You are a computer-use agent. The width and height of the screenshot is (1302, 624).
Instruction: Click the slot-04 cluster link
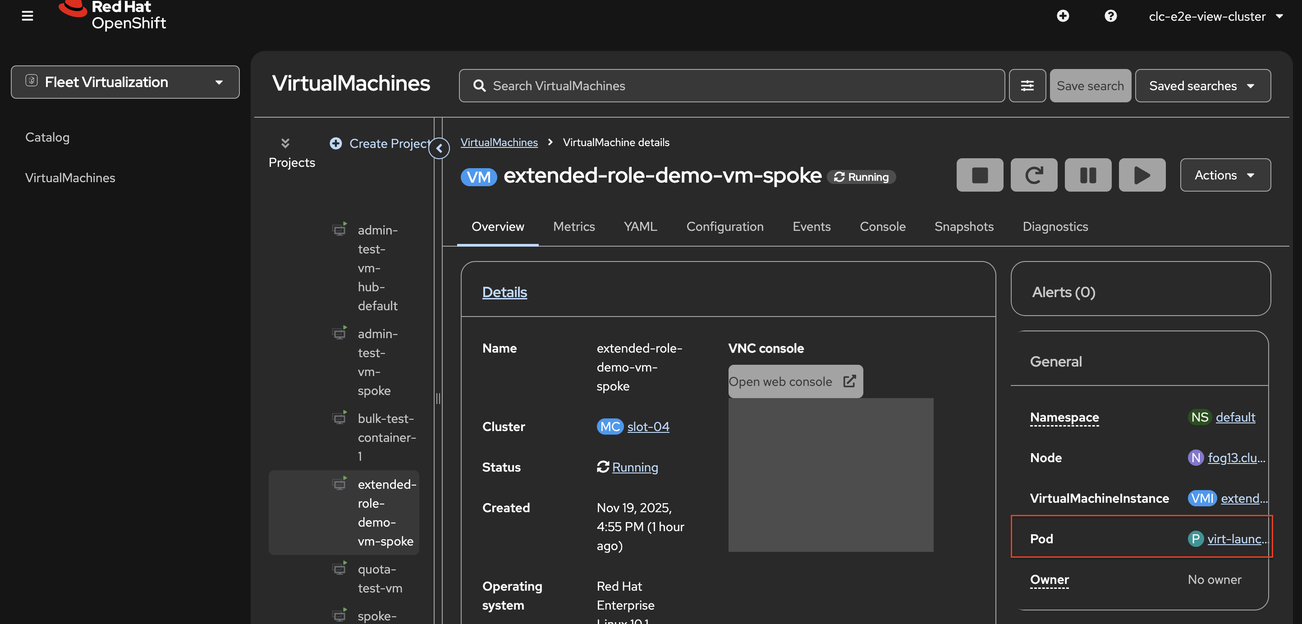coord(647,427)
